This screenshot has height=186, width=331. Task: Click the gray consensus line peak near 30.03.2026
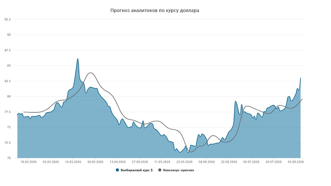click(91, 73)
